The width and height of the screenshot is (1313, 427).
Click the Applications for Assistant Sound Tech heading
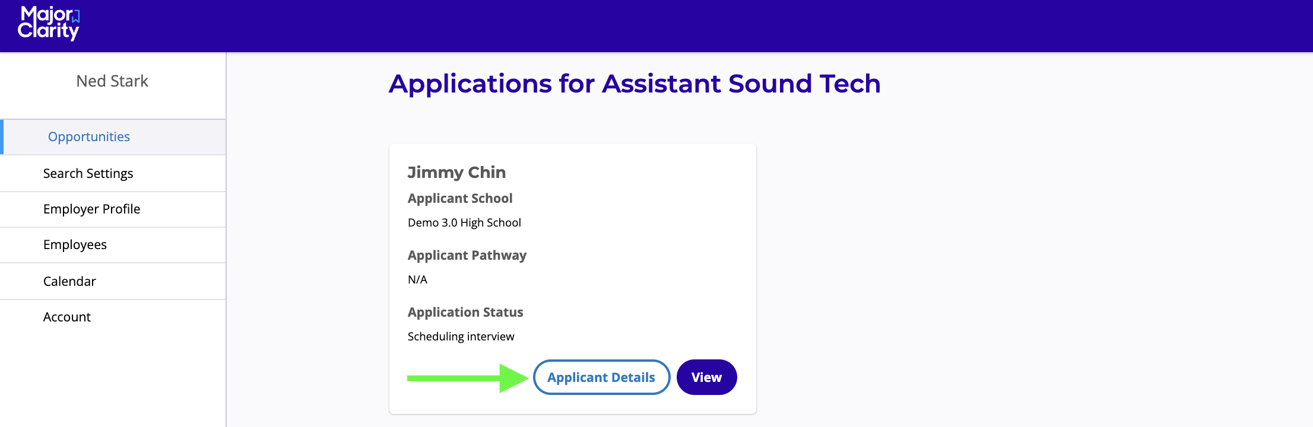pos(635,84)
